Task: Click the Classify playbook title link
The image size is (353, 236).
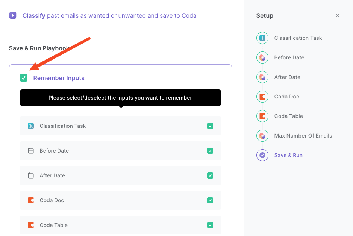Action: (109, 15)
